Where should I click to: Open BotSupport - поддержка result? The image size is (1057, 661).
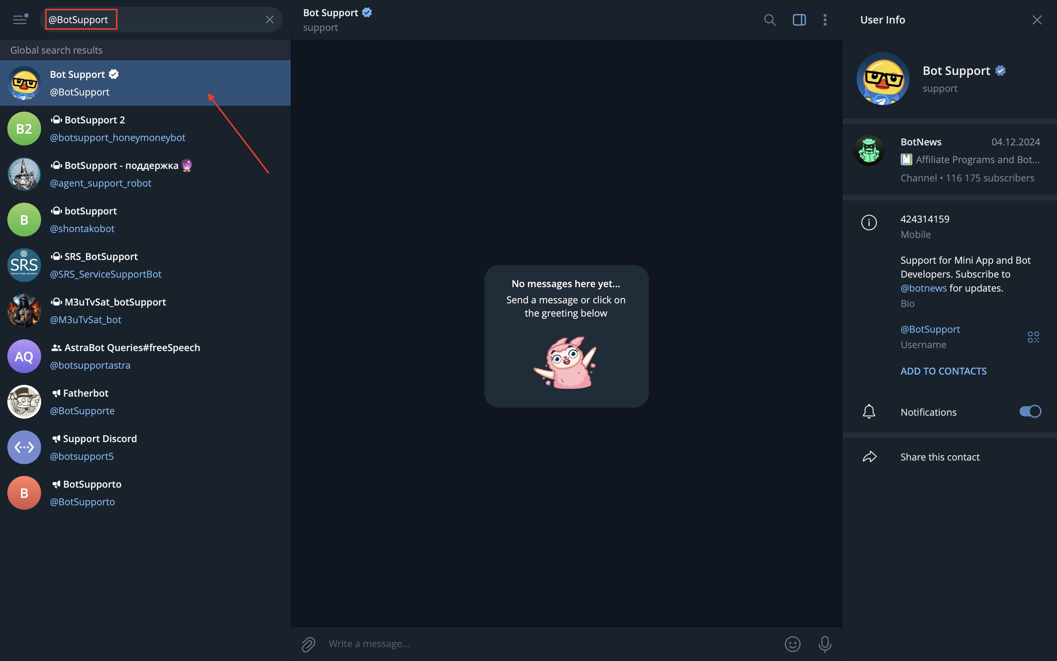point(145,174)
